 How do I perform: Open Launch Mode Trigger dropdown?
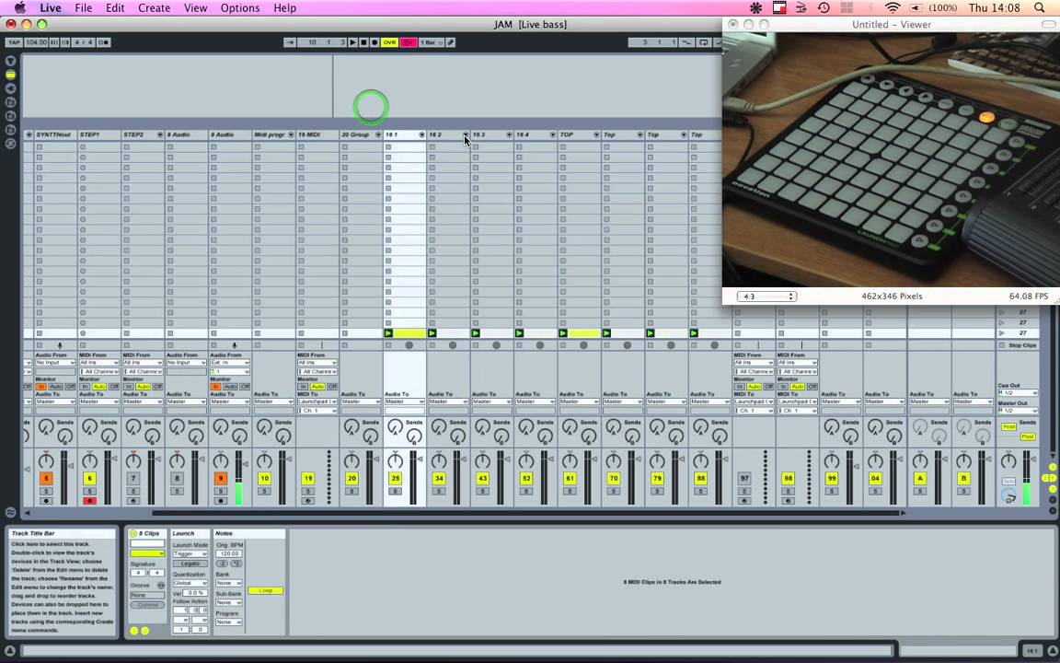(190, 553)
